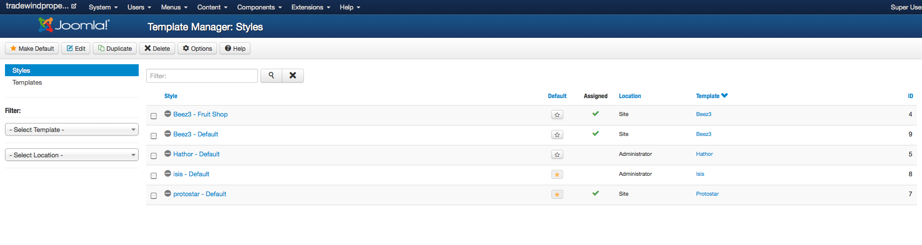Sort by the Location column header
The width and height of the screenshot is (922, 245).
[630, 96]
